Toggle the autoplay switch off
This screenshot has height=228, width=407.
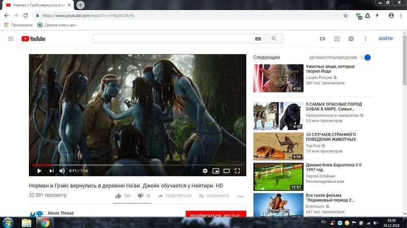[365, 57]
